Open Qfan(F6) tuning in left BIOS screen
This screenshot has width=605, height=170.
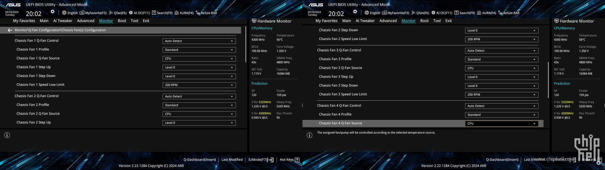[x=118, y=13]
